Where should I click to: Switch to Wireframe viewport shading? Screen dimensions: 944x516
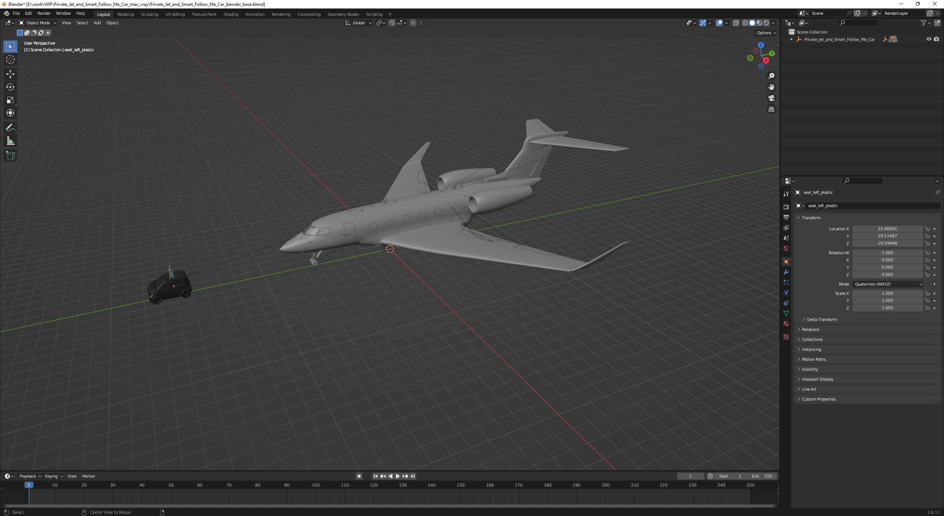745,23
